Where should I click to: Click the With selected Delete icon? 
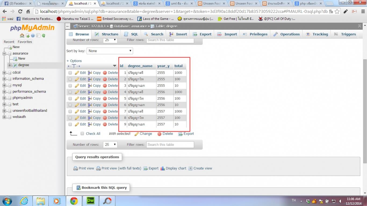click(x=159, y=134)
